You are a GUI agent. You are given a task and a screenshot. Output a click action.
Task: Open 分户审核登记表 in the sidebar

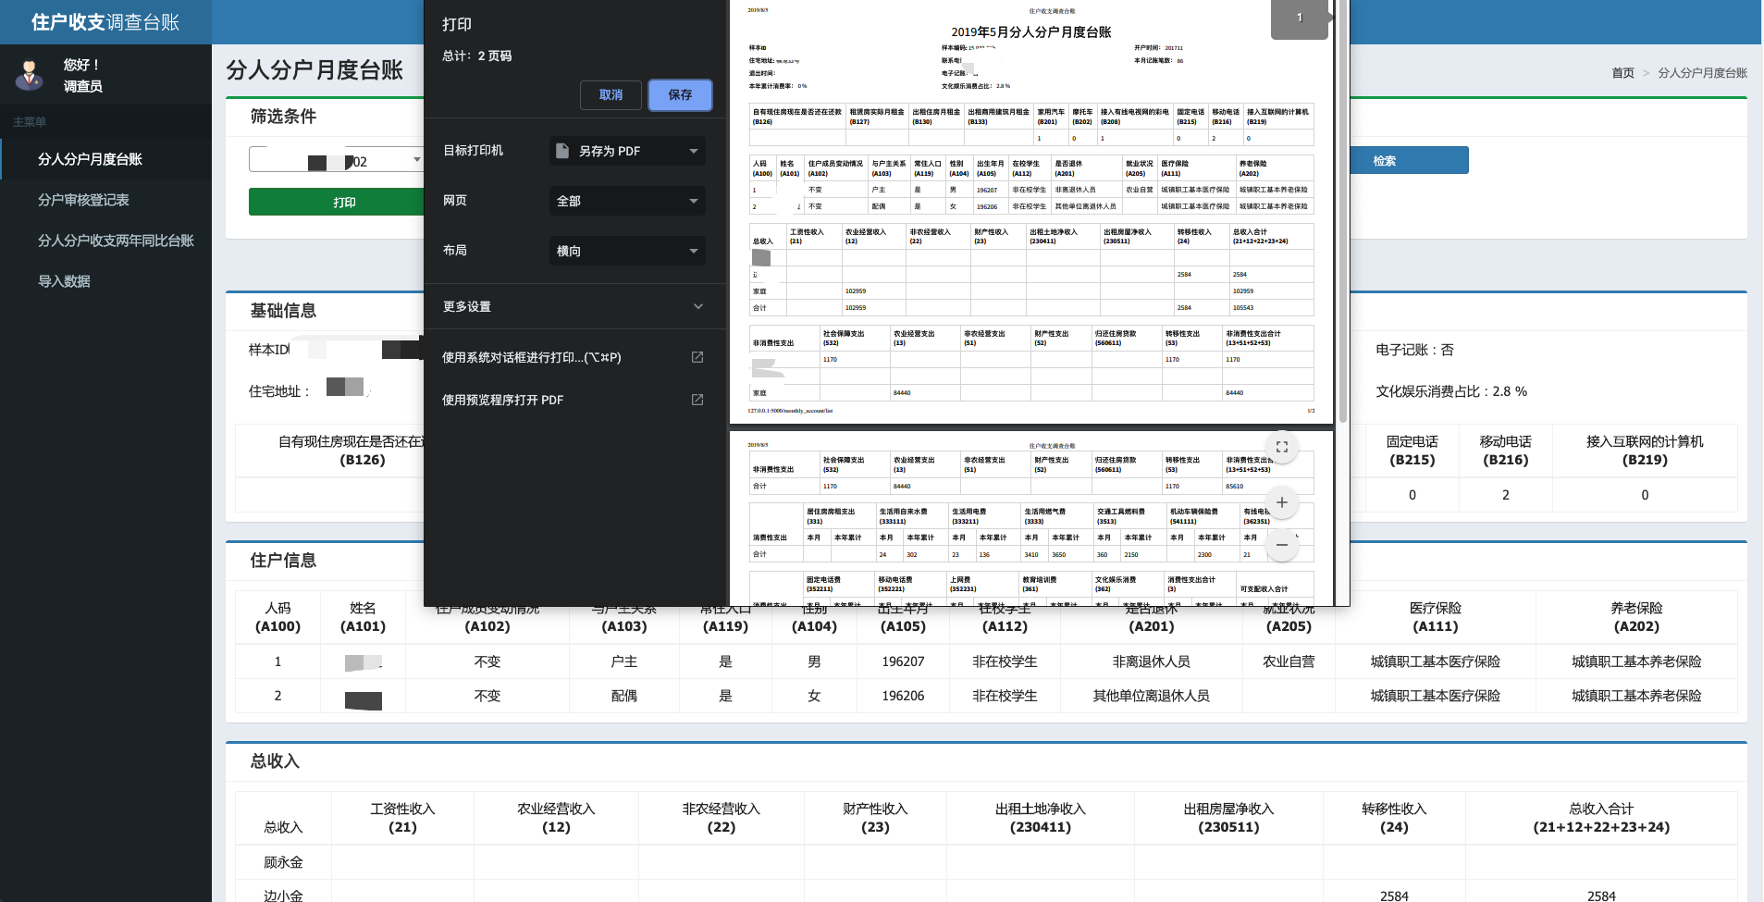point(83,200)
